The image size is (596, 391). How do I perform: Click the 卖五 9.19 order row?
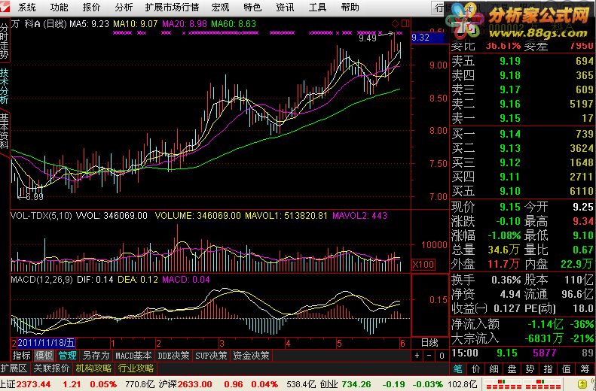(522, 61)
